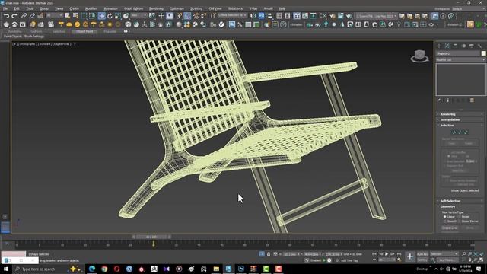Click the time slider frame handle
The width and height of the screenshot is (487, 274).
tap(151, 237)
